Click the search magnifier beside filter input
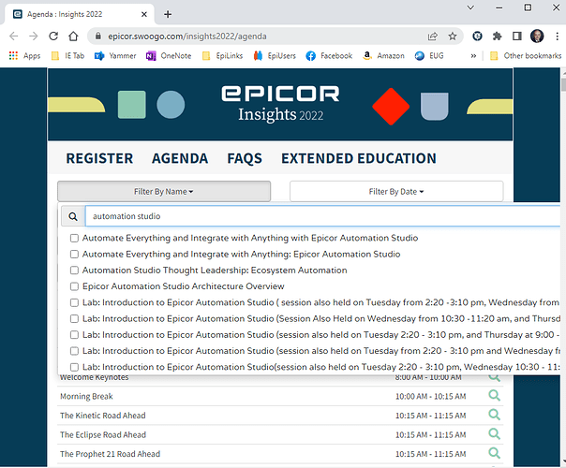Viewport: 566px width, 468px height. click(73, 216)
